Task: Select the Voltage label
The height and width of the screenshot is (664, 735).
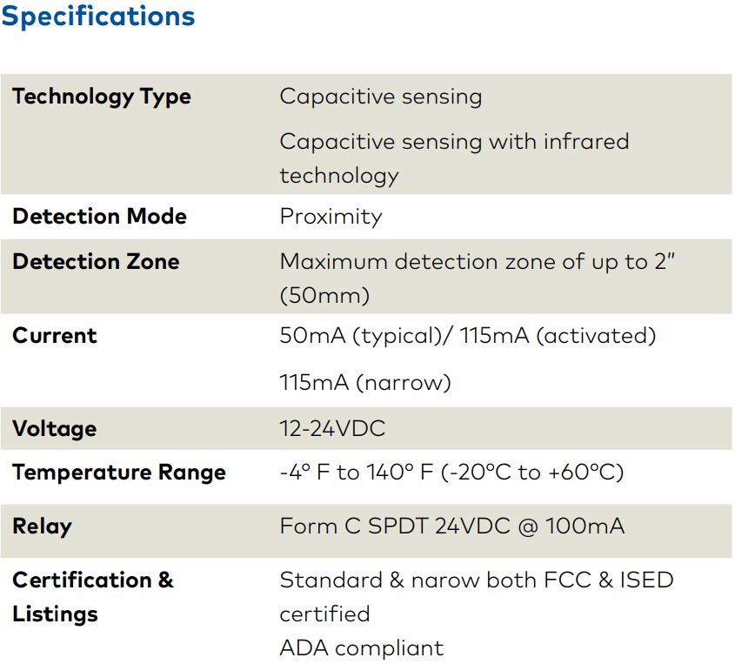Action: (55, 429)
